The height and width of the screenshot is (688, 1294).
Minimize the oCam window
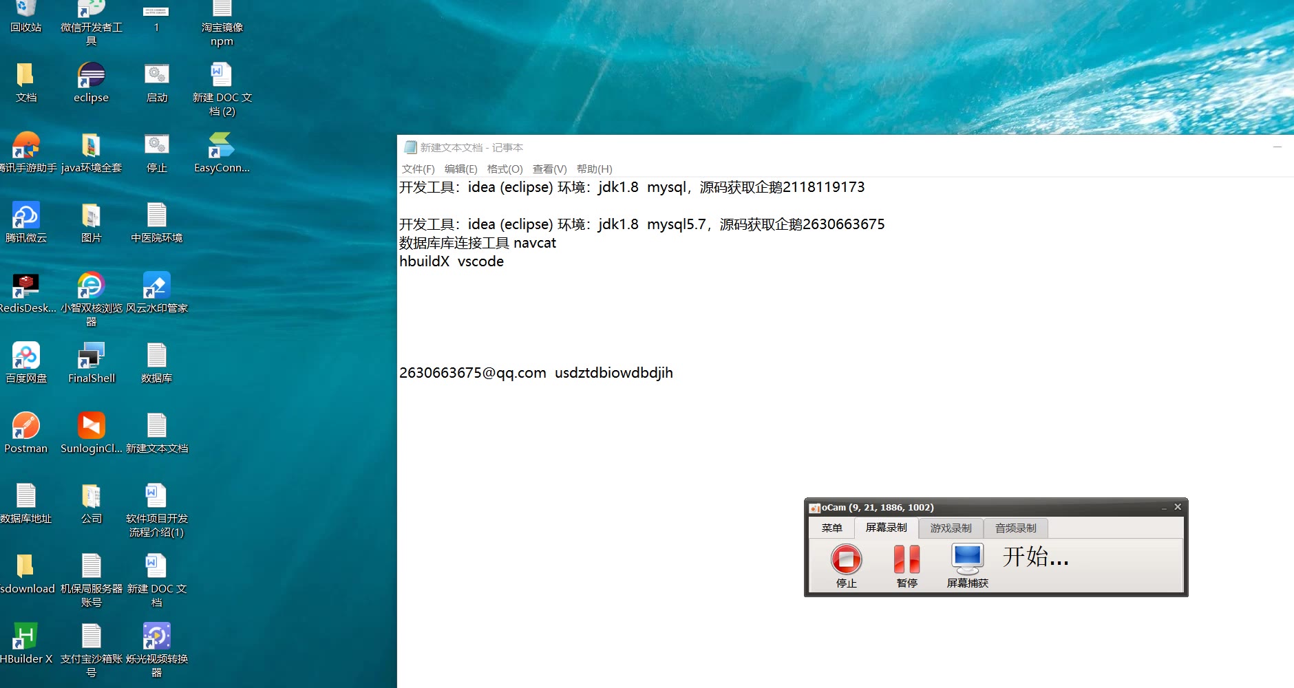1164,508
